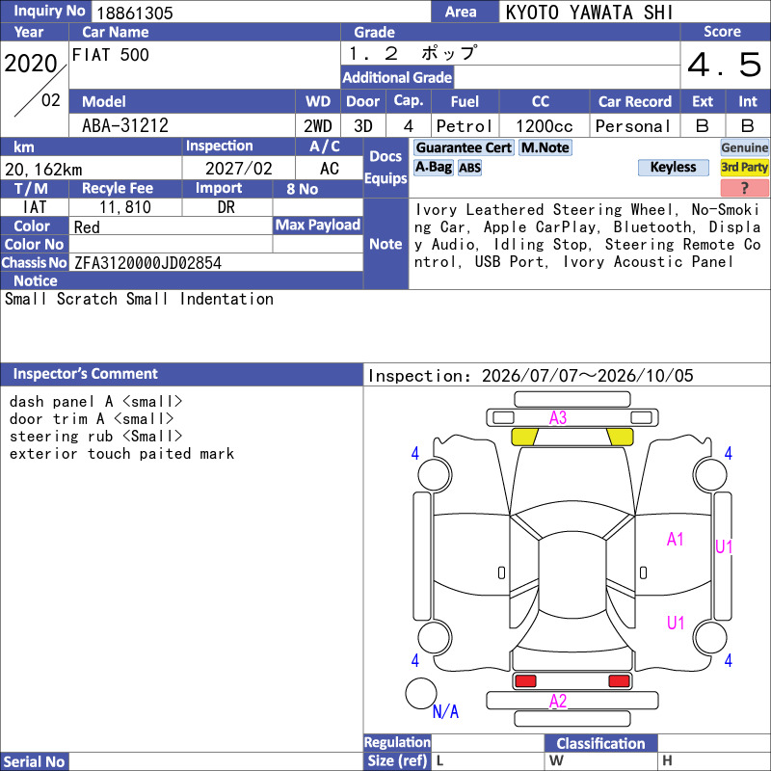
Task: Click the front-left wheel circle
Action: (435, 474)
